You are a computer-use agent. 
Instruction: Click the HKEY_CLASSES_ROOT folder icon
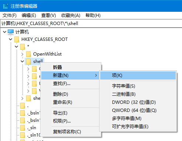17,39
